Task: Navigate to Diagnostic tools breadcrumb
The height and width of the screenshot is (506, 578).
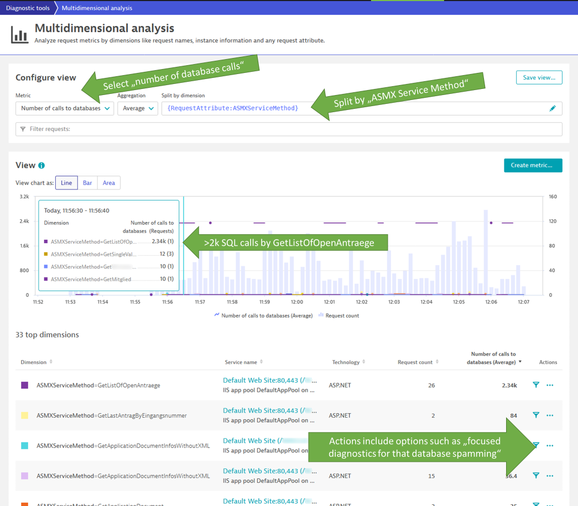Action: click(28, 8)
